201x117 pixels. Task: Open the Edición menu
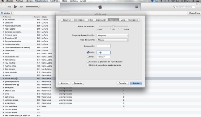(x=29, y=1)
